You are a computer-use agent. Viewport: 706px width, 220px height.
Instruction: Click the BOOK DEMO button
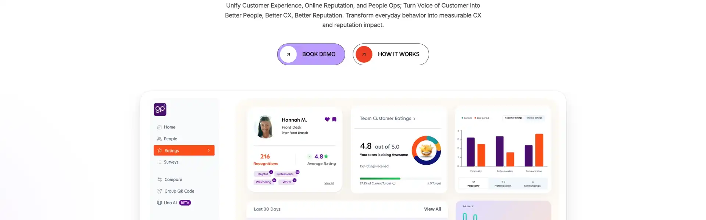(311, 54)
